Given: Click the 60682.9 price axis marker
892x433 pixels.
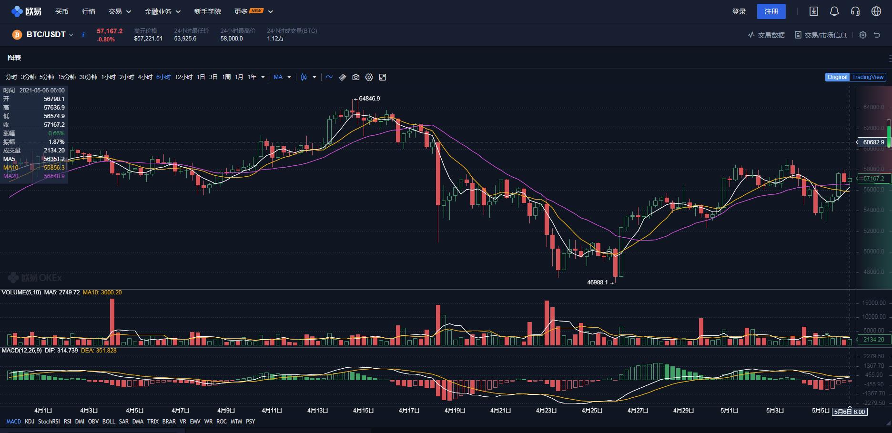Looking at the screenshot, I should click(x=873, y=142).
